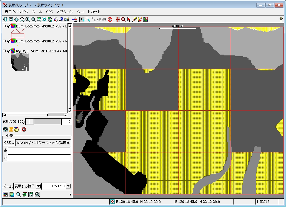Screen dimensions: 286x207
Task: Open the オプション menu
Action: pyautogui.click(x=65, y=12)
